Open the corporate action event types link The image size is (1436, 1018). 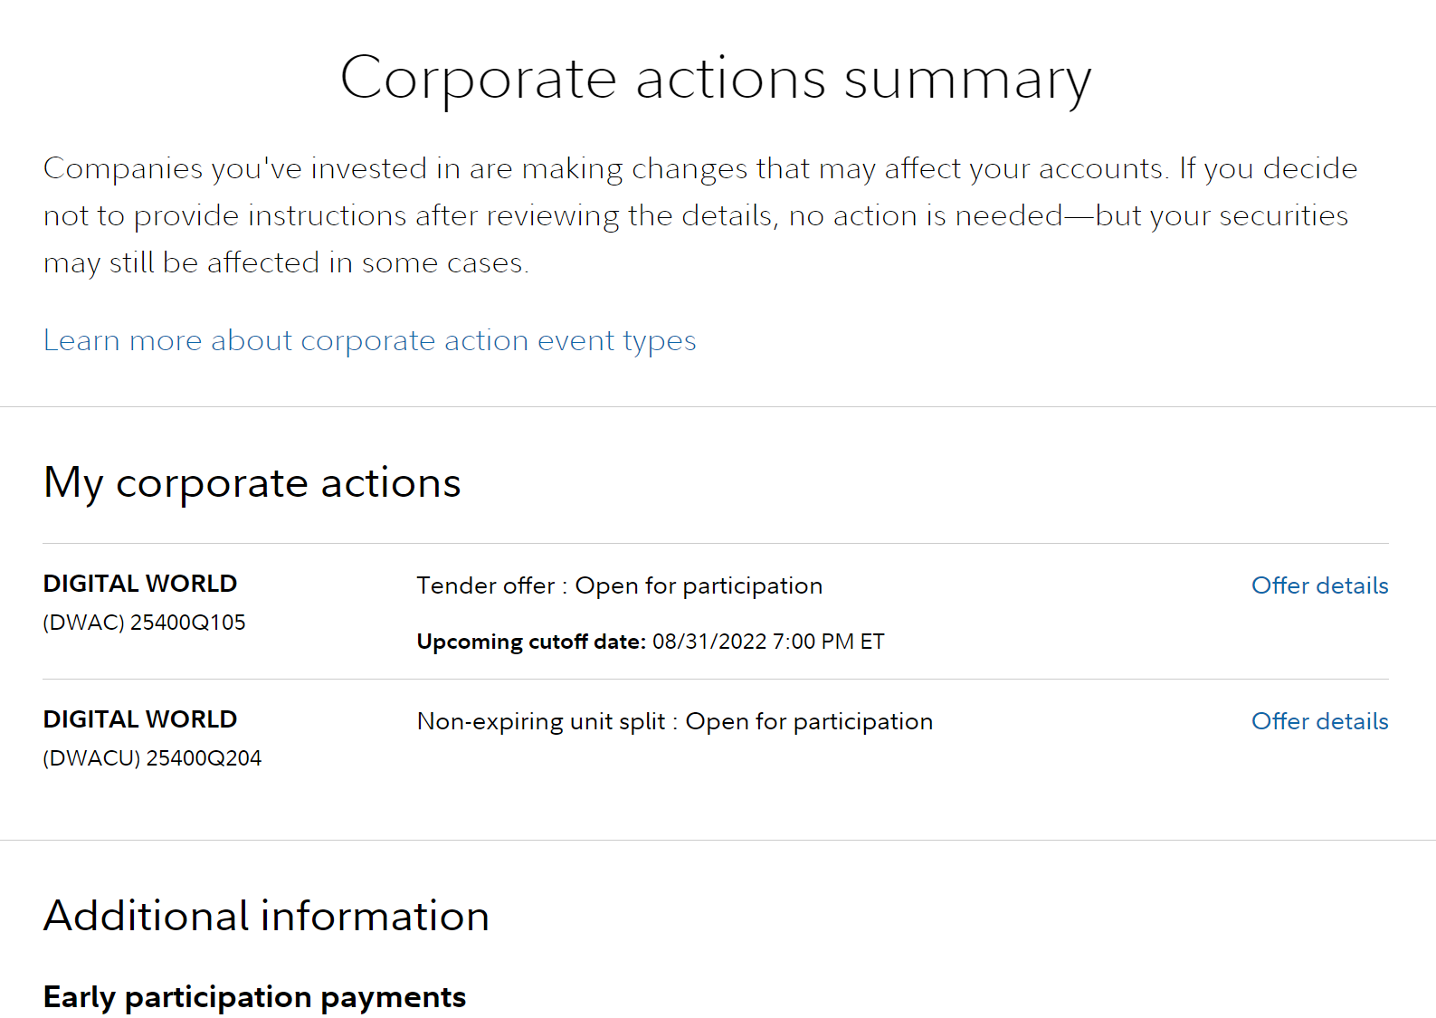tap(369, 341)
